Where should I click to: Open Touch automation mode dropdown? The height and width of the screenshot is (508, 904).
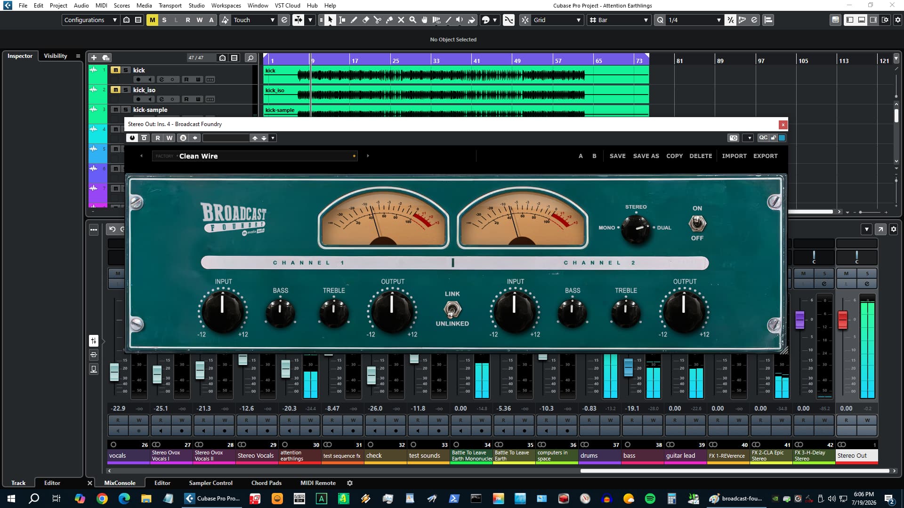(x=254, y=20)
